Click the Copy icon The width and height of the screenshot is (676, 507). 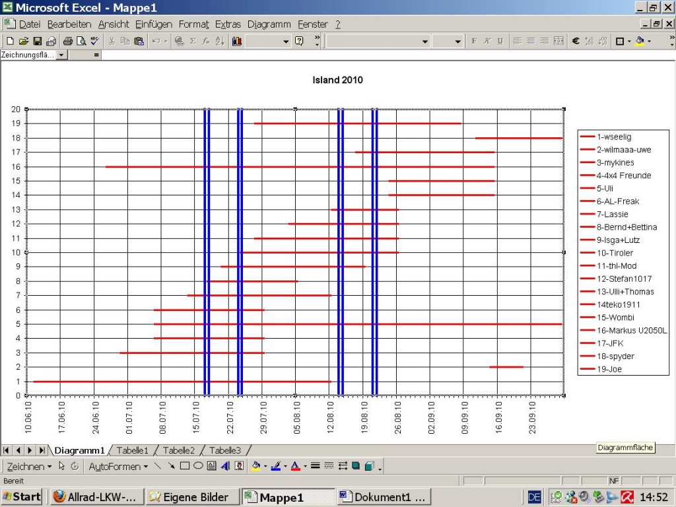pos(125,42)
